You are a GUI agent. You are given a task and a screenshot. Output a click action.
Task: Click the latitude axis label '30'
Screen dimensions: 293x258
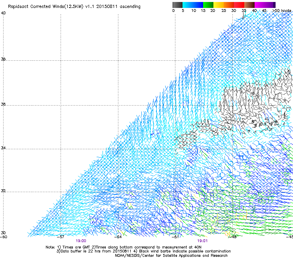[3, 233]
